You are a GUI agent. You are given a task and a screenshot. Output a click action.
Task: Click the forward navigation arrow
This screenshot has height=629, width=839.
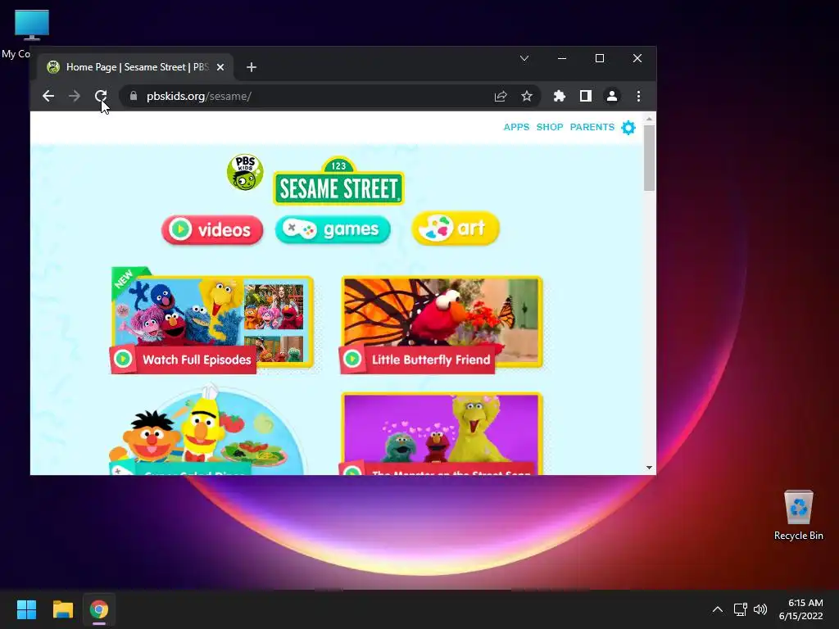pyautogui.click(x=75, y=97)
